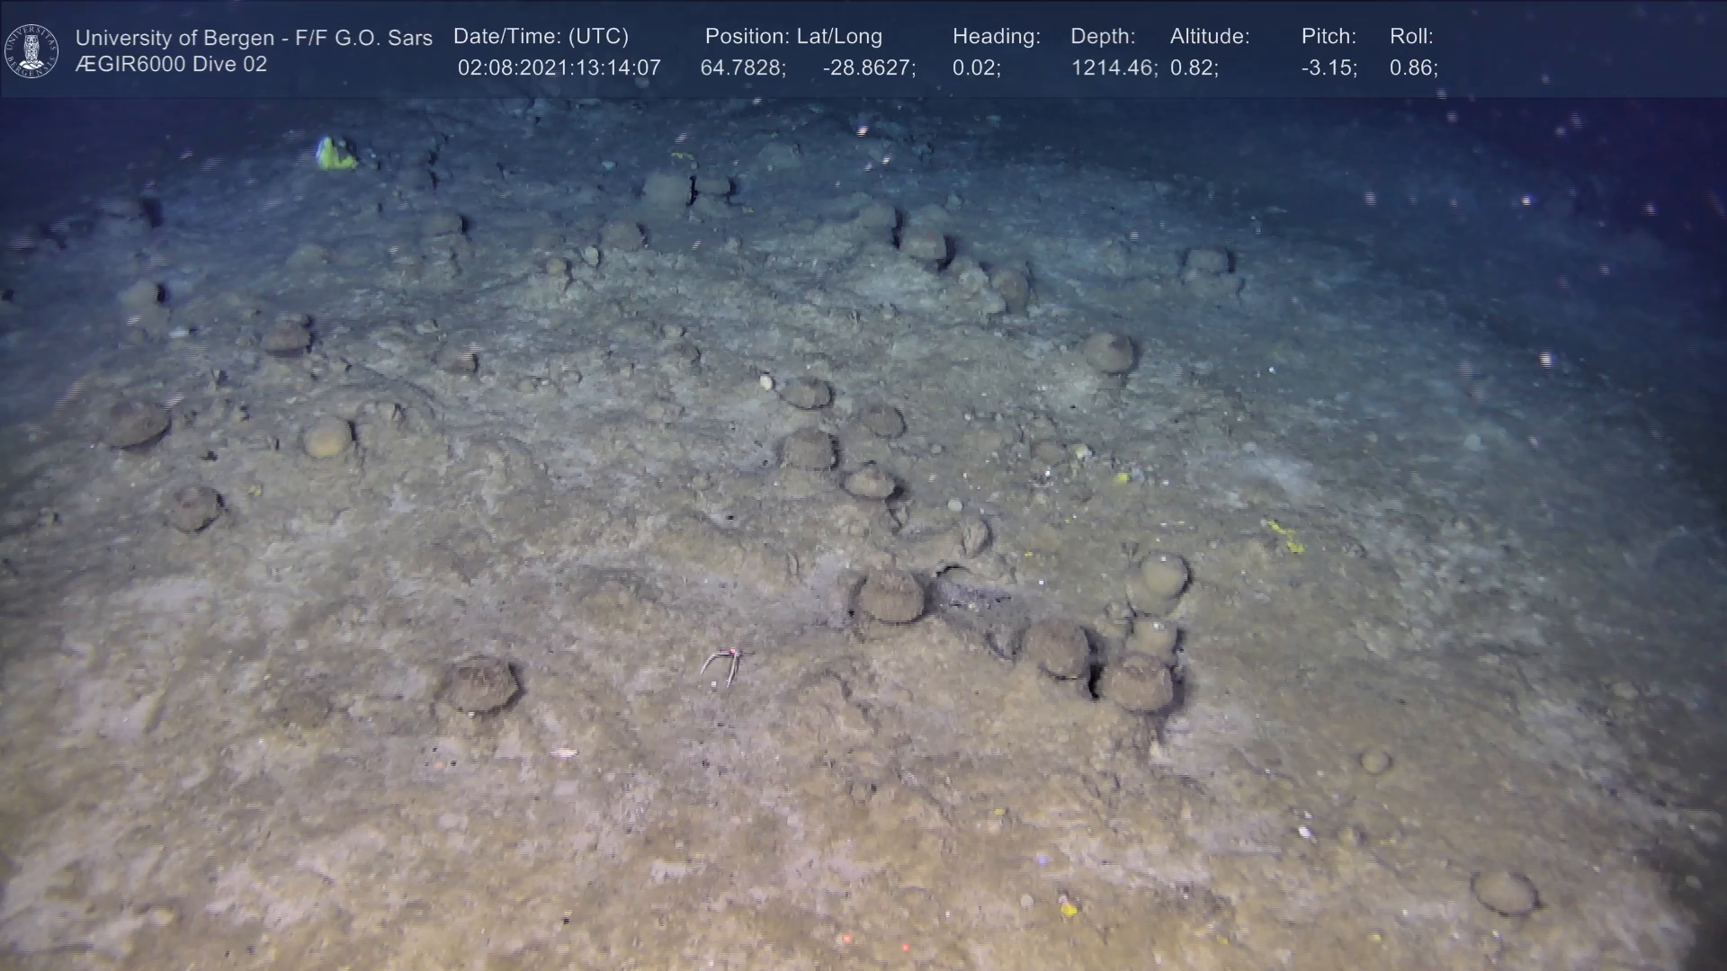Image resolution: width=1727 pixels, height=971 pixels.
Task: Click the longitude value -28.8627
Action: click(x=869, y=68)
